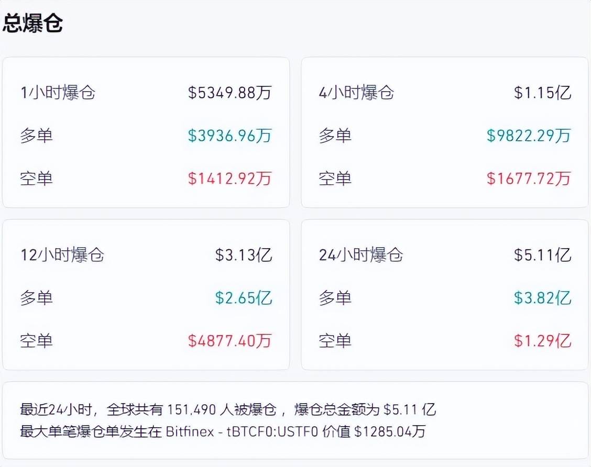
Task: Click the 12-hour total $3.13亿
Action: pos(244,255)
